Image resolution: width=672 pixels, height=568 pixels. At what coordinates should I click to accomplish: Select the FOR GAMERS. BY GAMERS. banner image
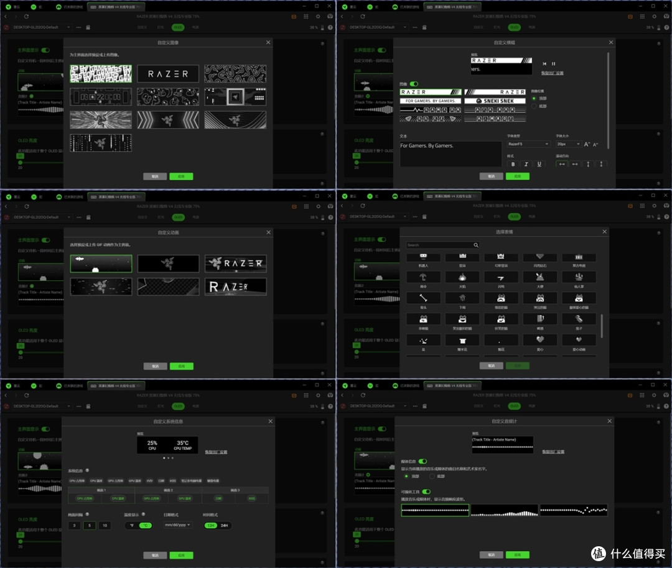(x=431, y=101)
